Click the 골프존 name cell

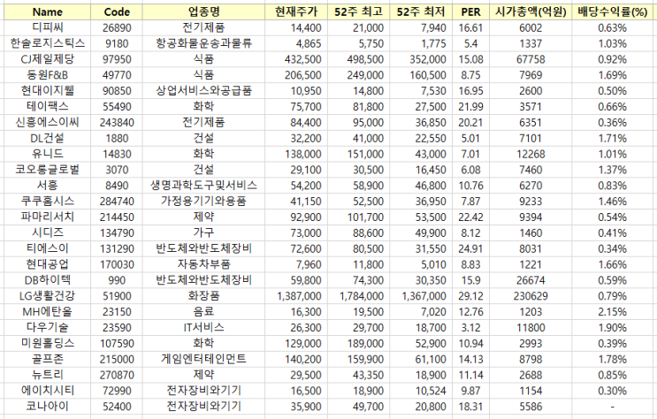(48, 359)
